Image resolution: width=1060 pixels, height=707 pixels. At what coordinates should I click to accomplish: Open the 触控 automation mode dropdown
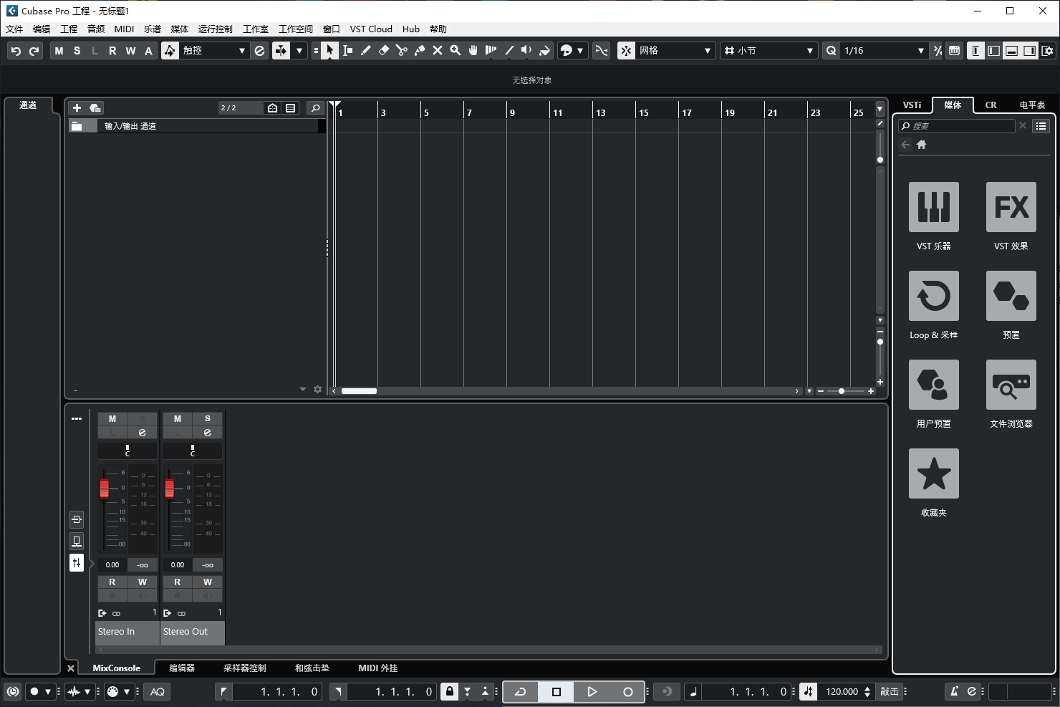point(213,50)
